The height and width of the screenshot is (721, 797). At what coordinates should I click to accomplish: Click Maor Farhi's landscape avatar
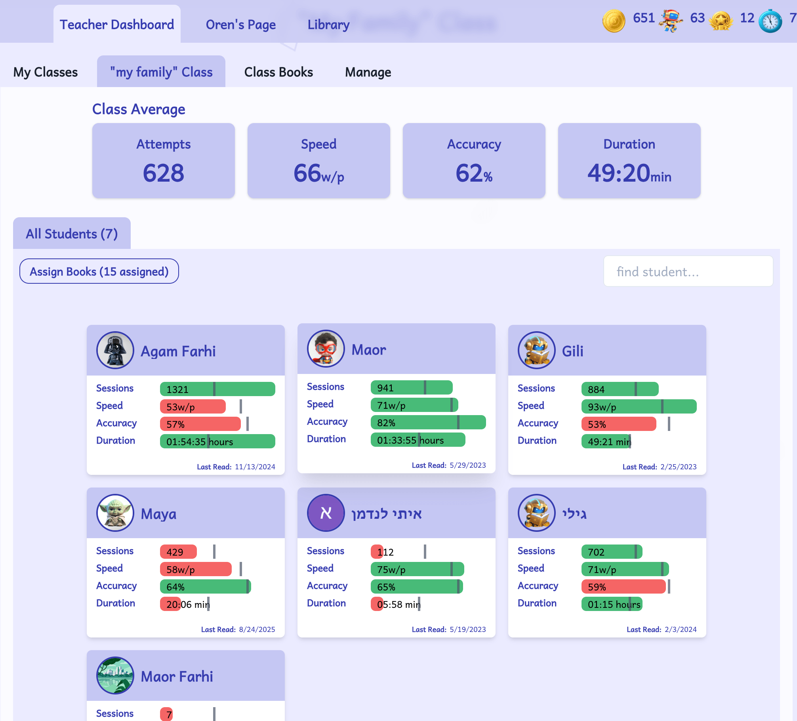115,675
